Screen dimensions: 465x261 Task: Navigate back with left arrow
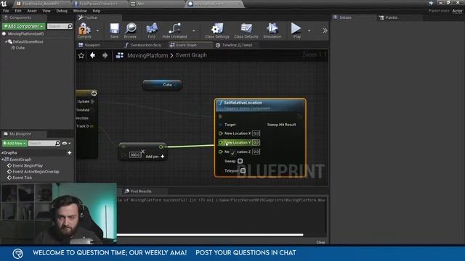click(92, 55)
